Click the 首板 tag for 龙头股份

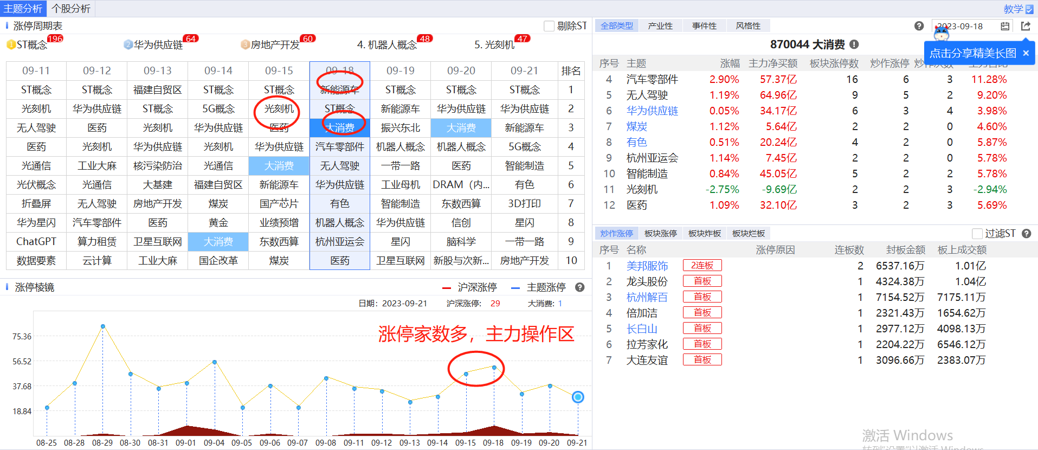[x=702, y=281]
